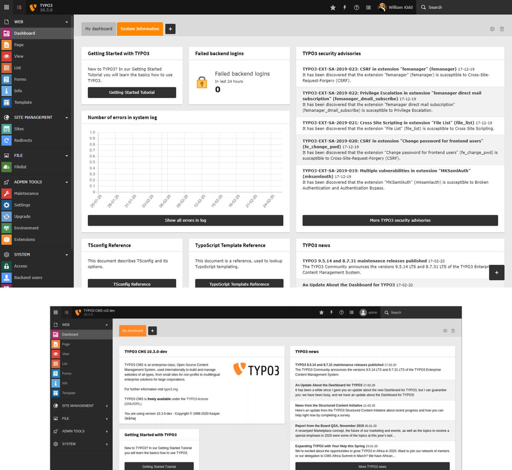
Task: Open the Access module
Action: coord(36,266)
